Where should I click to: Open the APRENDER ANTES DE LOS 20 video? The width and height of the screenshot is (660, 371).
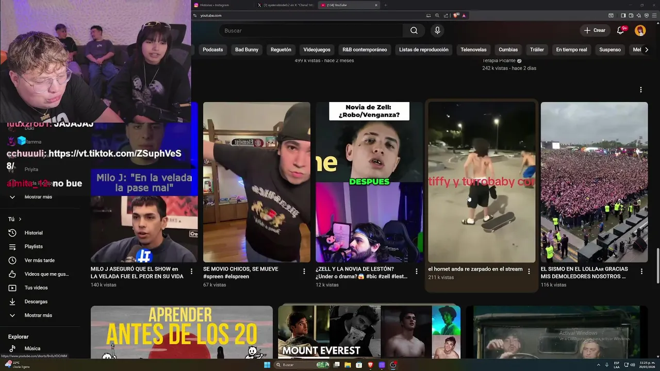pos(181,332)
